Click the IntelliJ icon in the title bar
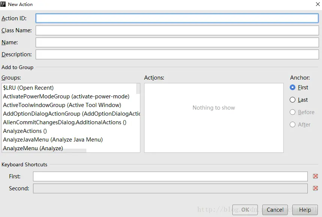 [x=3, y=4]
